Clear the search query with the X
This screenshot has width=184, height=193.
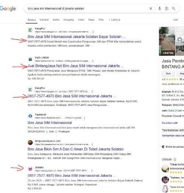point(151,8)
